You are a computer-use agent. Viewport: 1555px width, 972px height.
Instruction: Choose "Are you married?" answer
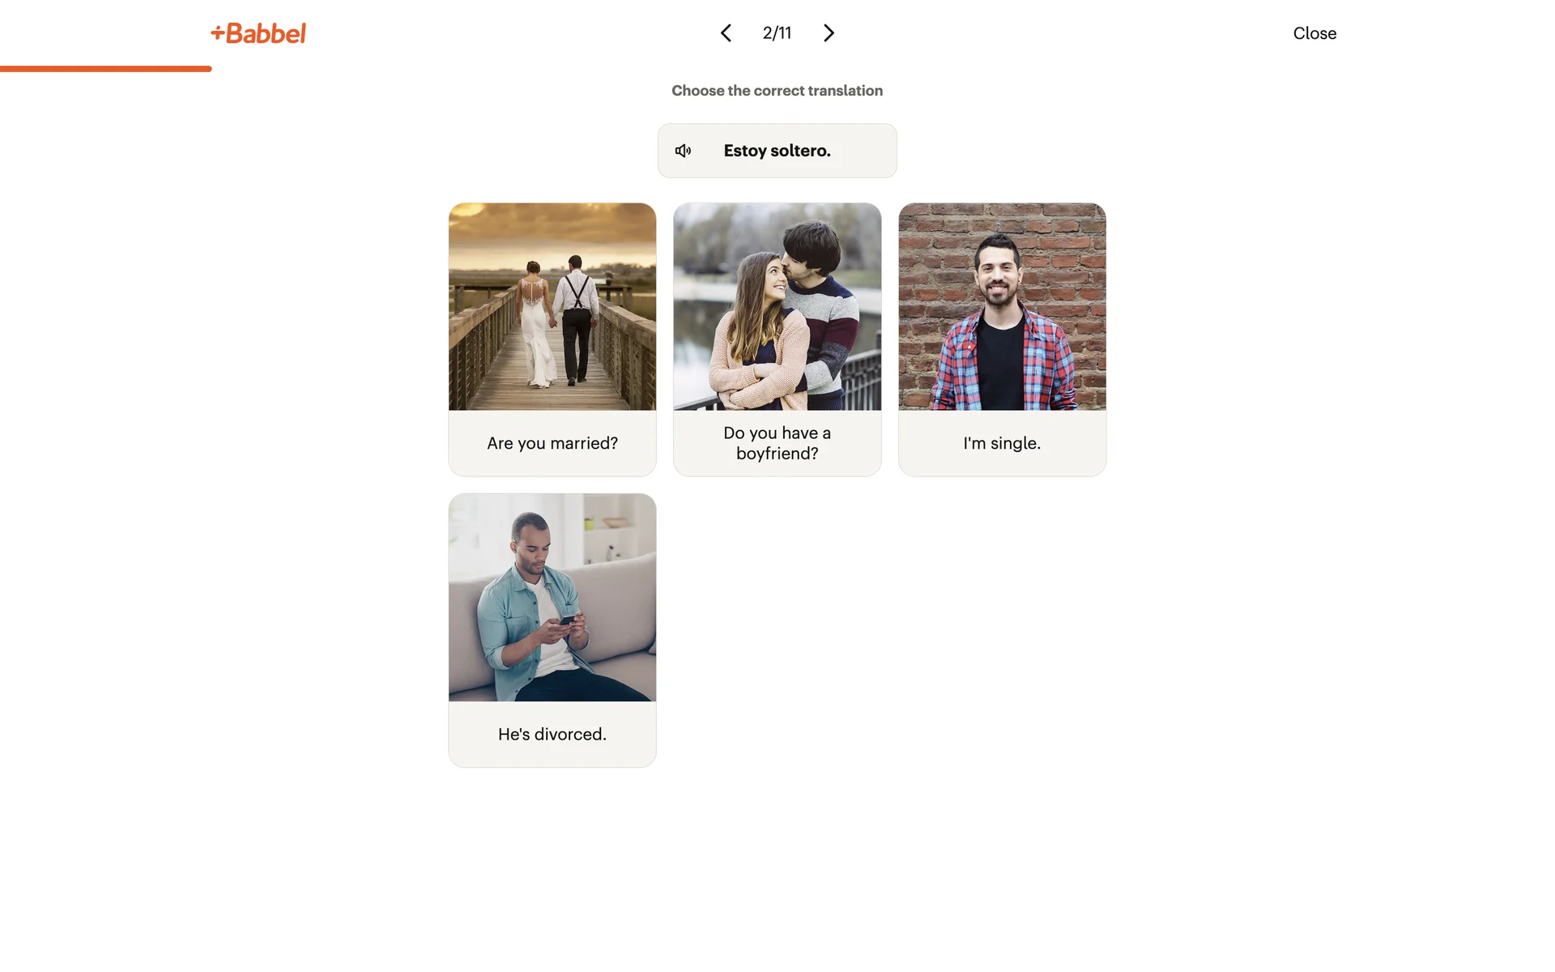(x=552, y=443)
